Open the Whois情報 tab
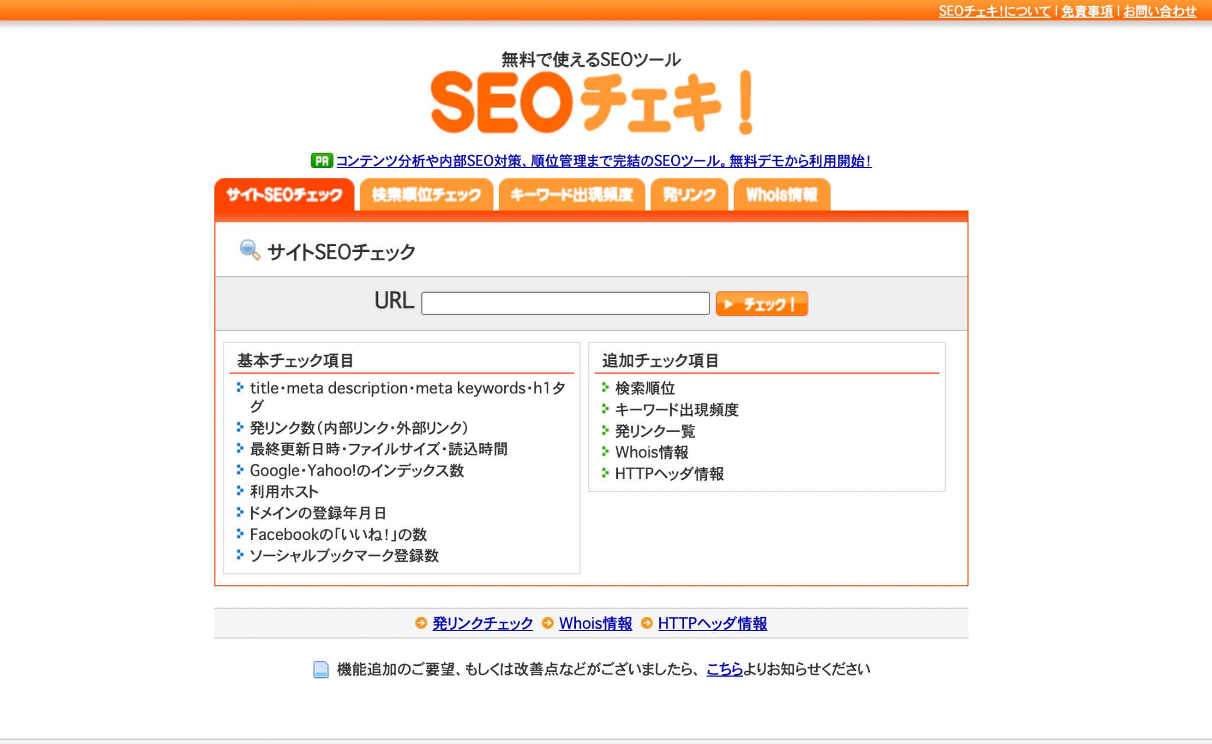 (781, 195)
